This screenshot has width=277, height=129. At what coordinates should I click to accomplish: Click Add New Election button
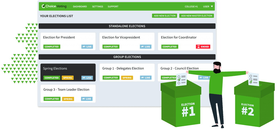click(165, 16)
